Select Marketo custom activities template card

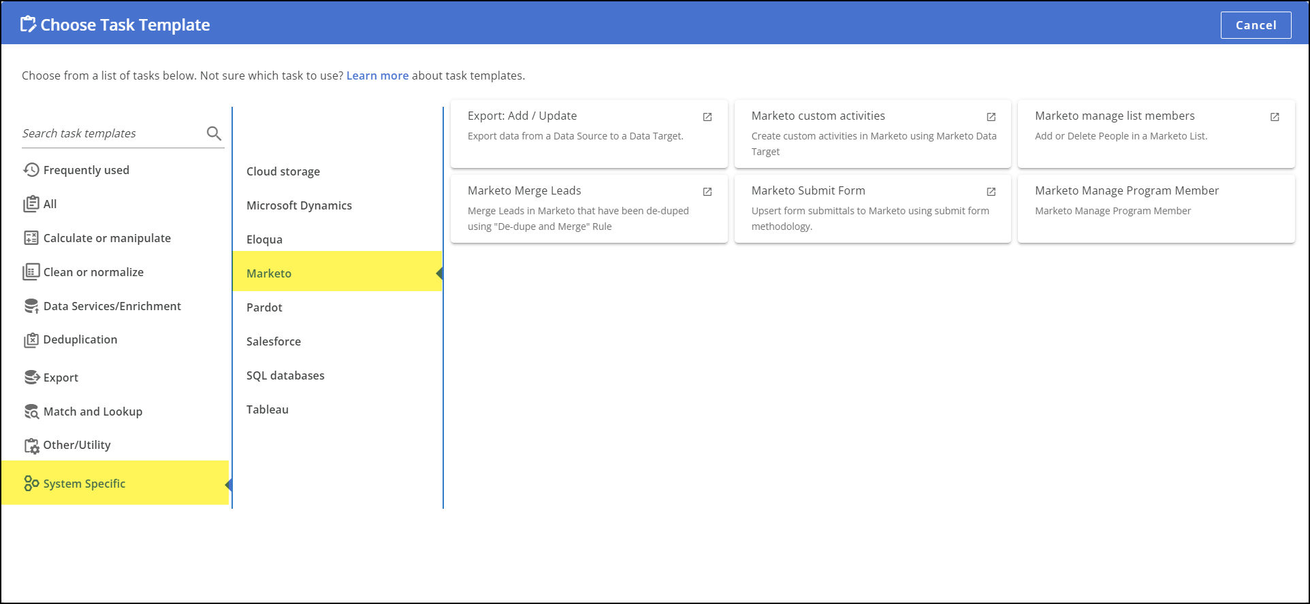tap(872, 134)
